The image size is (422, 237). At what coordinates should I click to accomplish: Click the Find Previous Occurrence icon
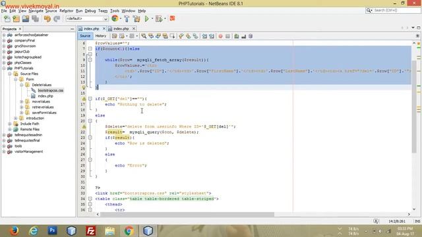[x=151, y=36]
